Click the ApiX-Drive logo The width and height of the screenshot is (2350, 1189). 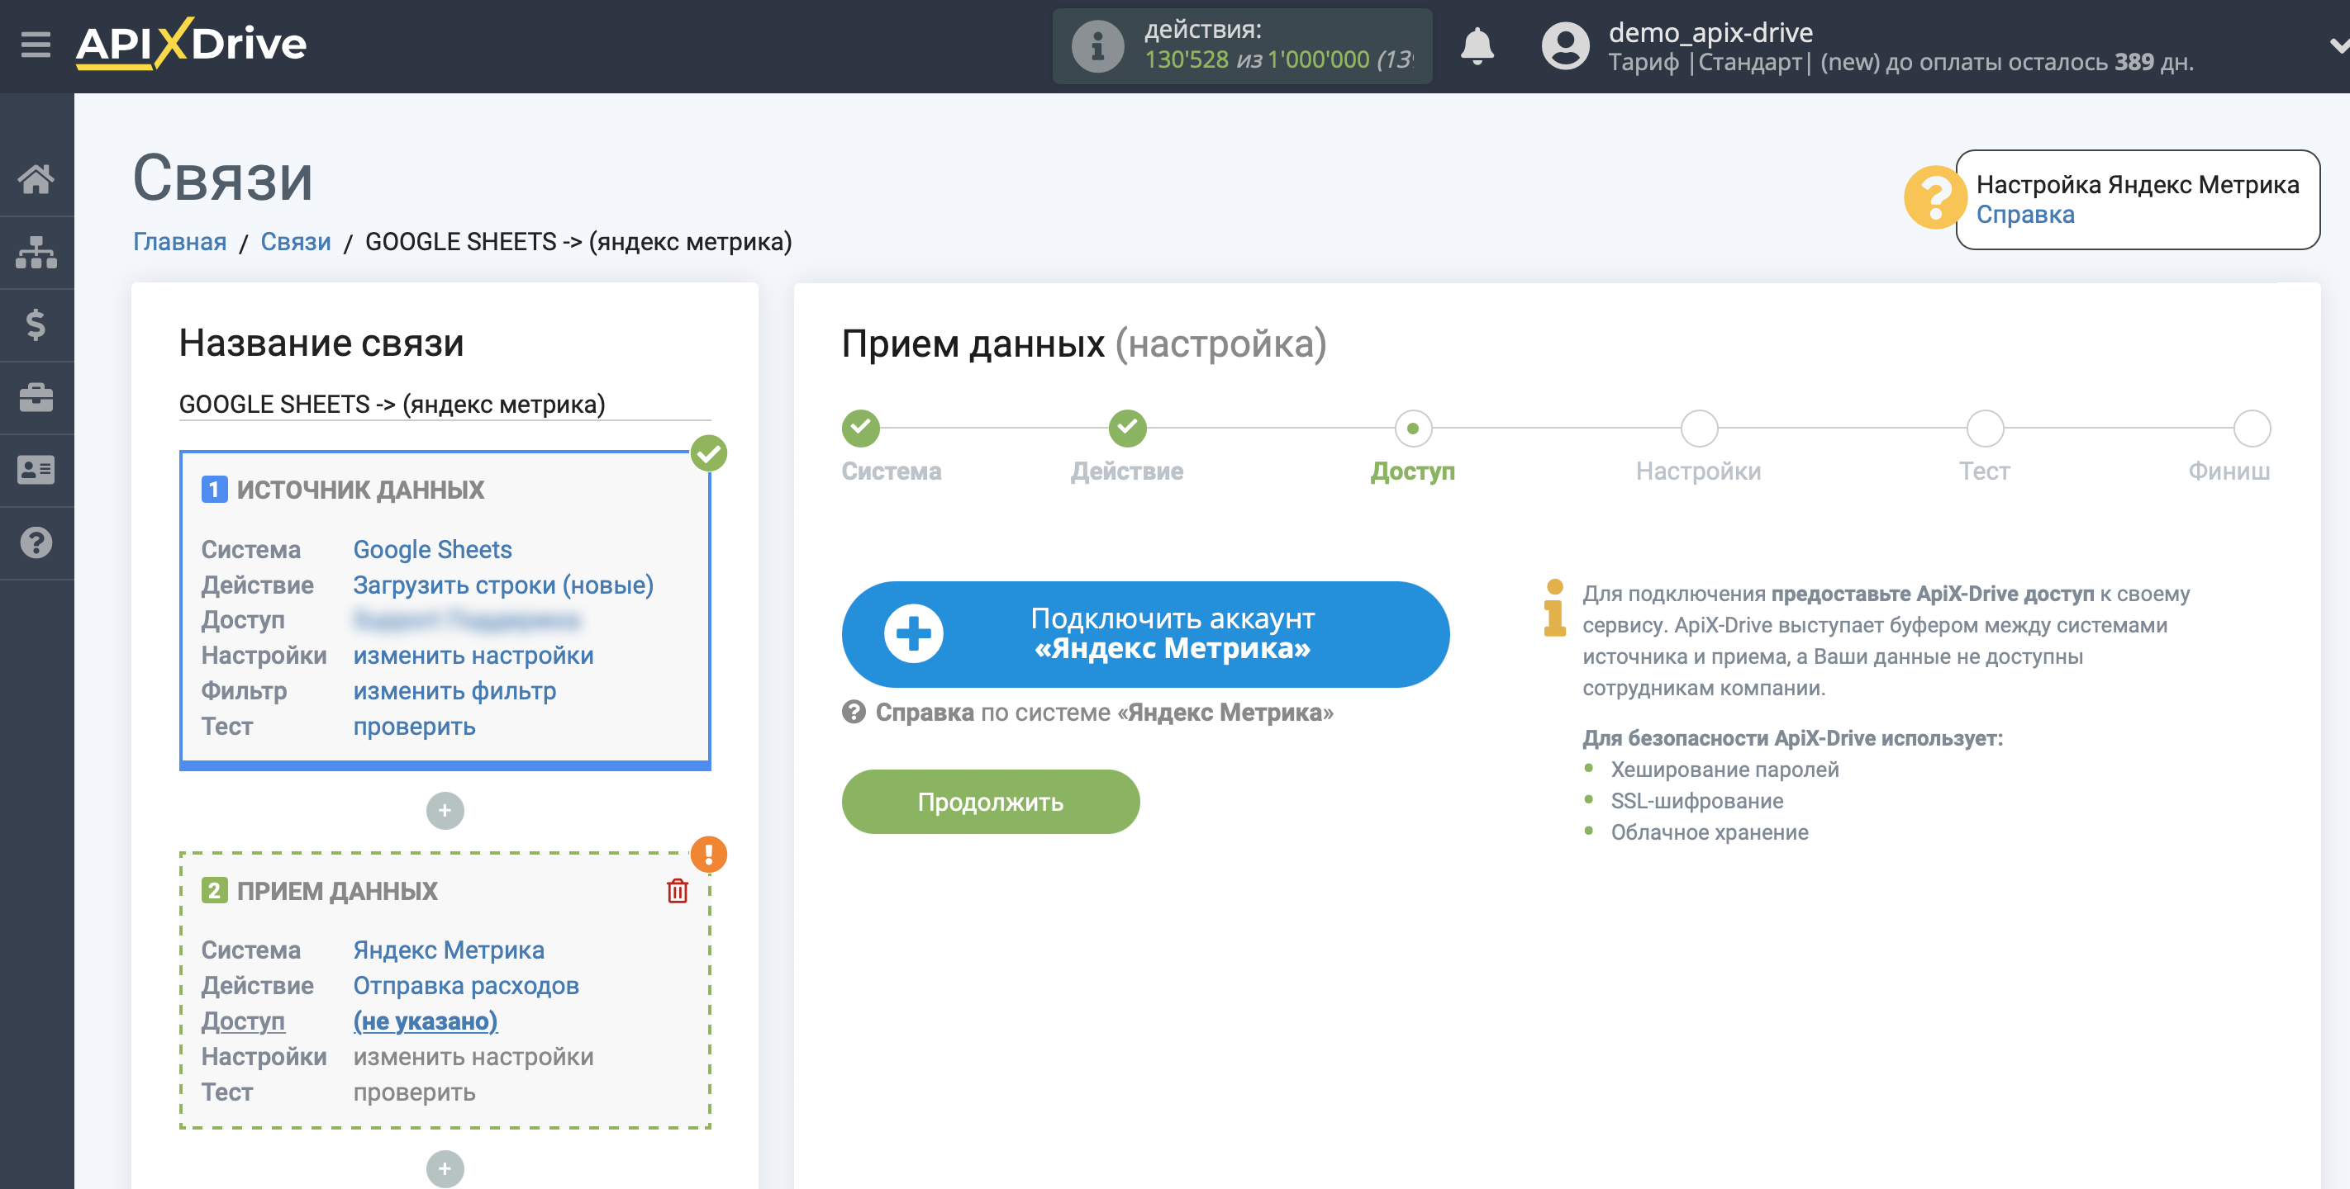tap(191, 44)
